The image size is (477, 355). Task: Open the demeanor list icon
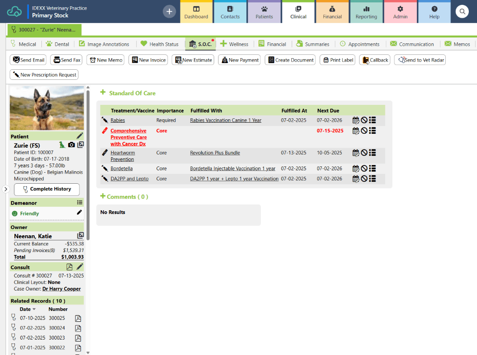click(x=80, y=203)
